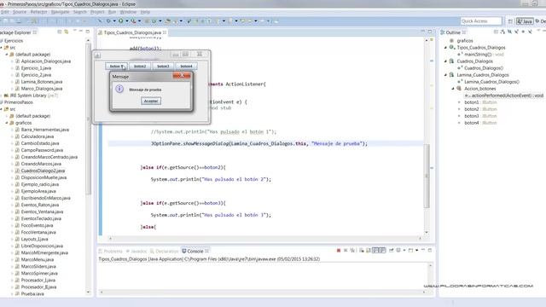Collapse Lamina_Cuadros_Dialogos in Outline
The height and width of the screenshot is (307, 546).
tap(445, 75)
